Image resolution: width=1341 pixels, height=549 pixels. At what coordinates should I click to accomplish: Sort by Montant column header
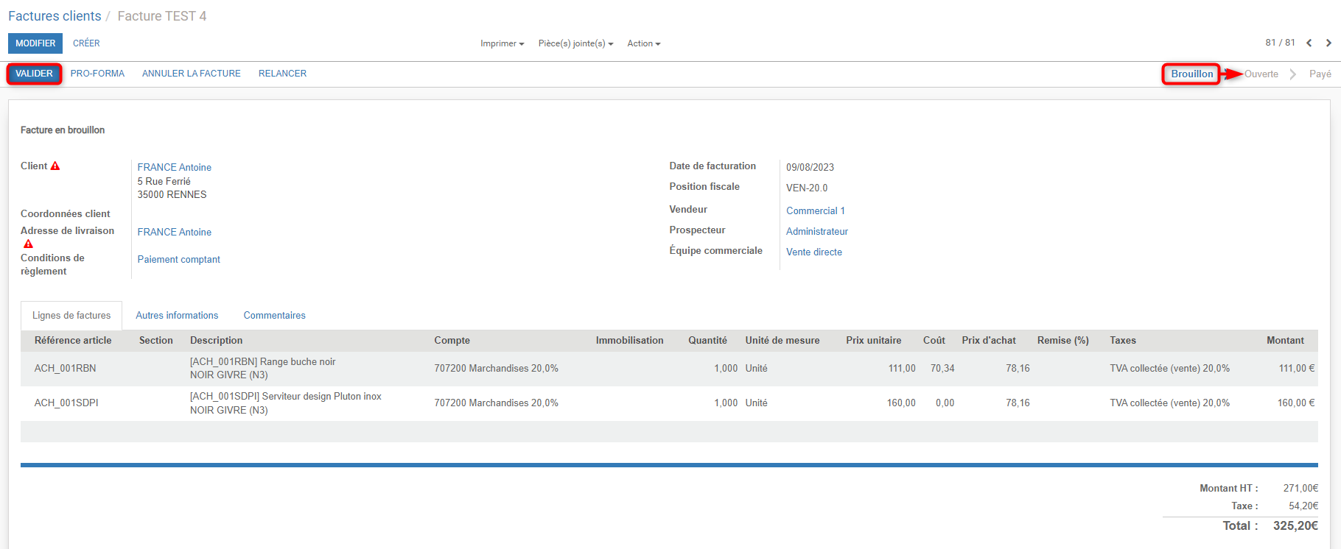coord(1285,341)
